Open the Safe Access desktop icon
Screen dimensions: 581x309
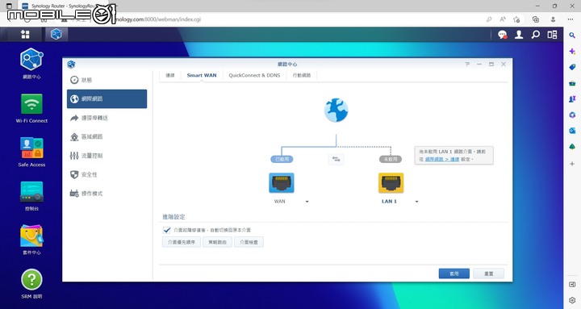click(31, 152)
